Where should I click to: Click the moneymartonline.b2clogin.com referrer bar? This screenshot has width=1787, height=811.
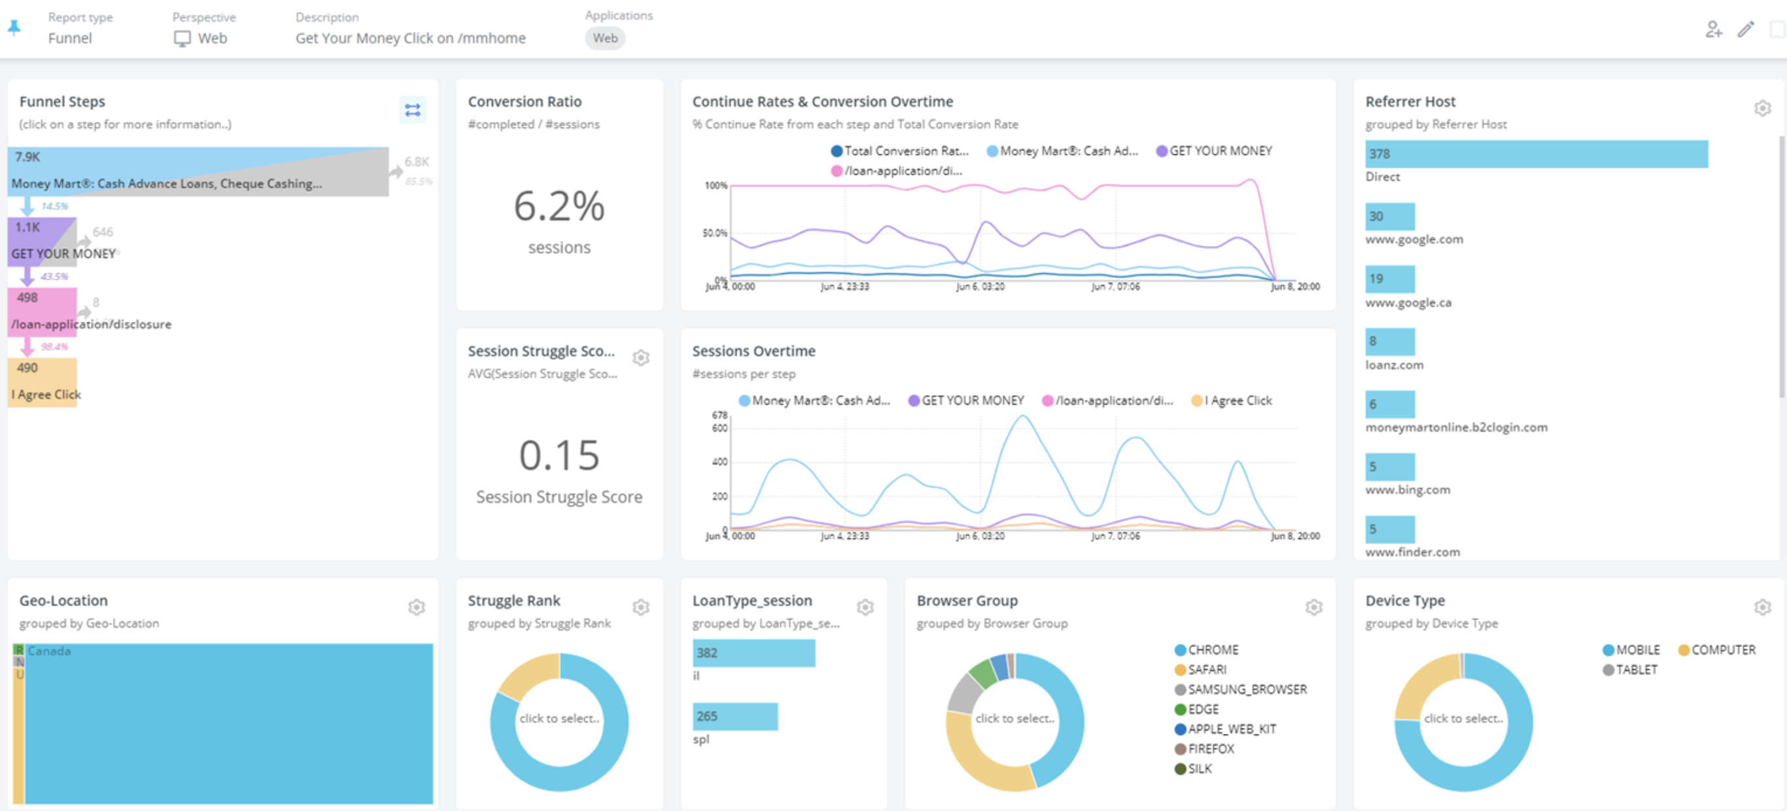click(x=1389, y=404)
